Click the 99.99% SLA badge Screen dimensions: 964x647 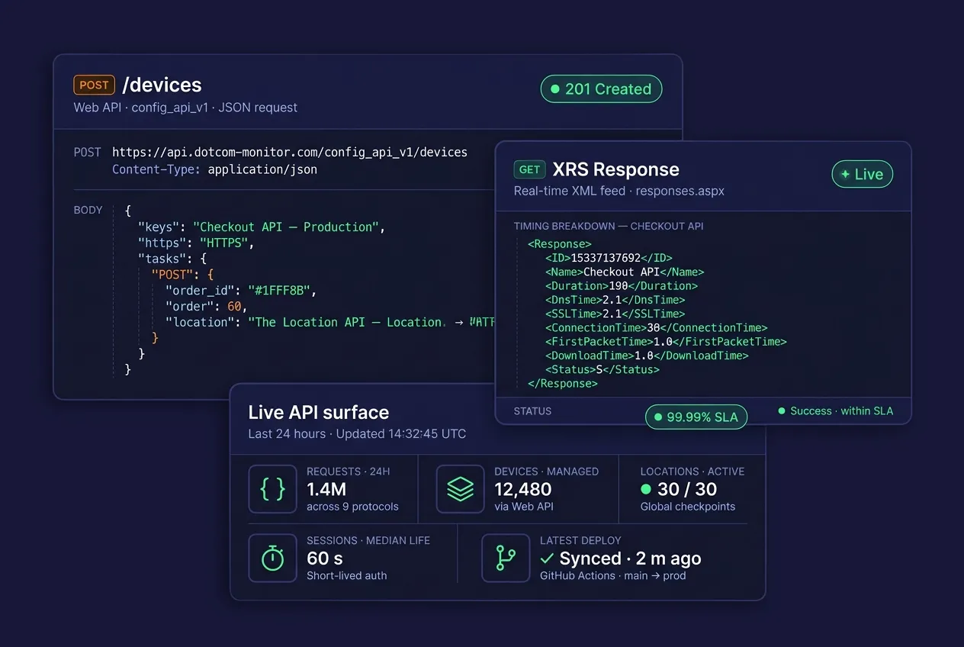click(696, 417)
